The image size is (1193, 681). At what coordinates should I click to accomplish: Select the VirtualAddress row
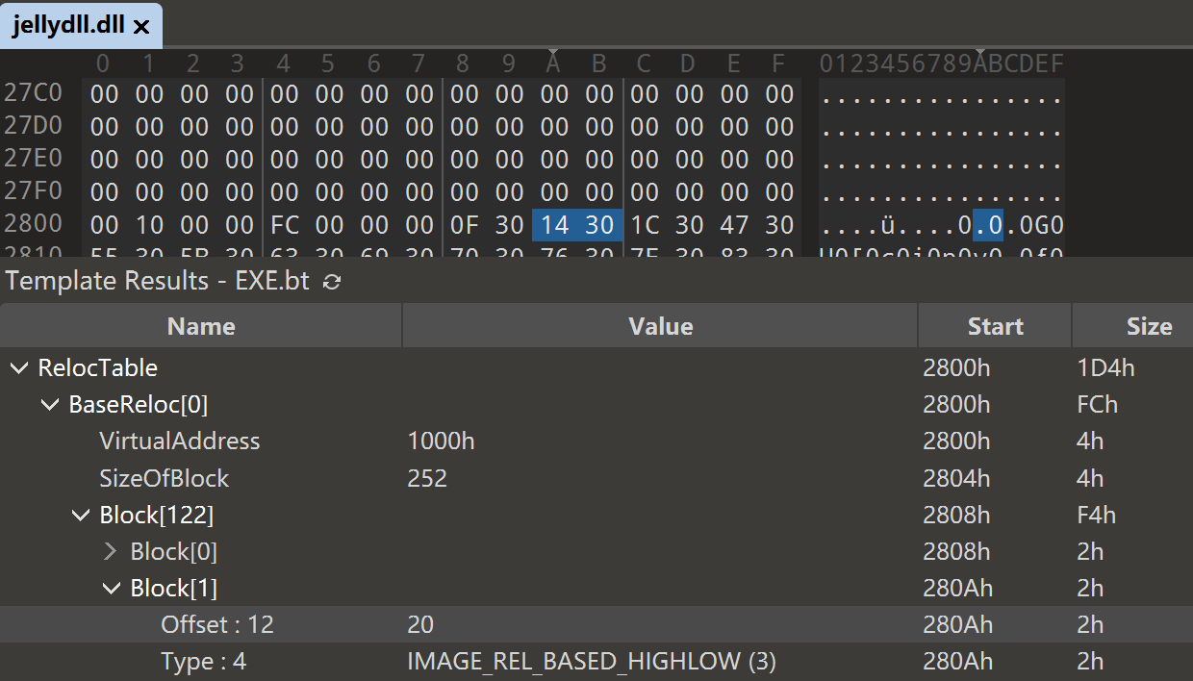(x=179, y=441)
